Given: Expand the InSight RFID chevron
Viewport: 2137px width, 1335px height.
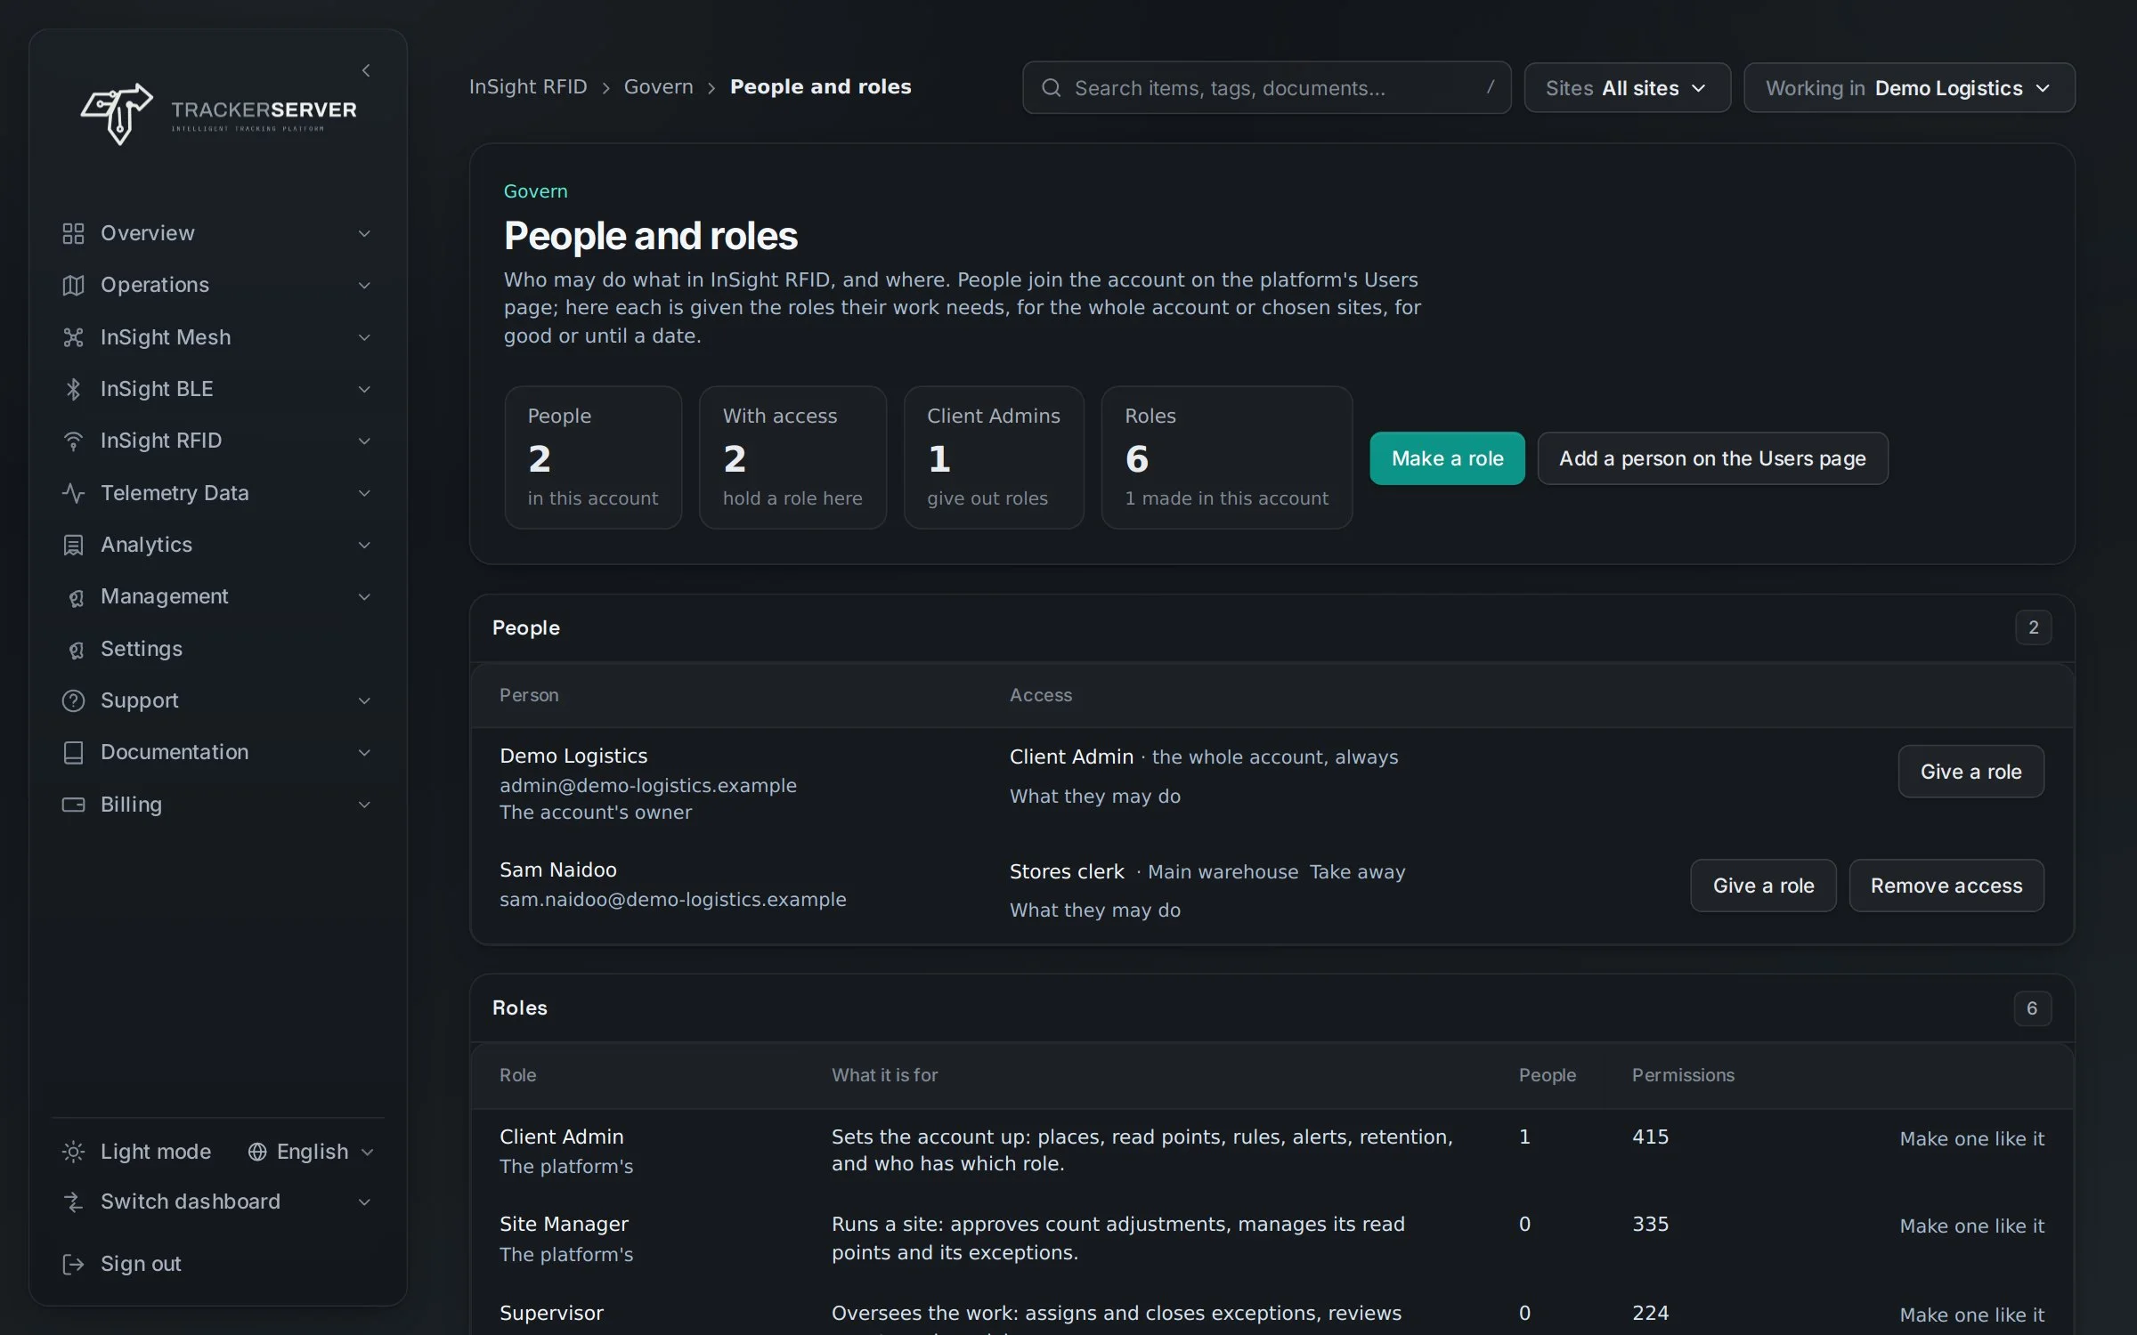Looking at the screenshot, I should click(364, 441).
